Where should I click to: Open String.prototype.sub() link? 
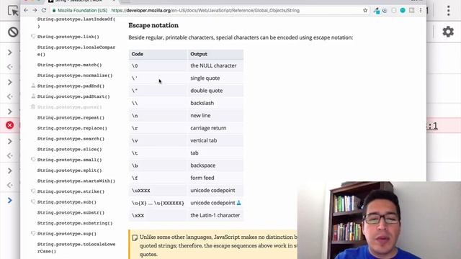(67, 202)
